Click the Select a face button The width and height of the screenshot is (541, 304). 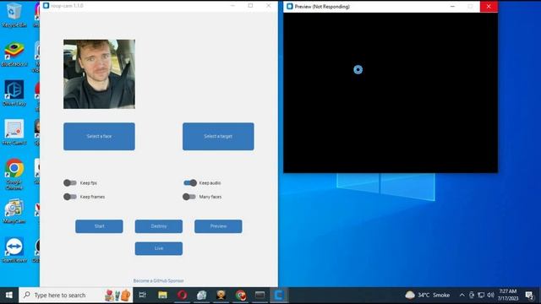(99, 136)
